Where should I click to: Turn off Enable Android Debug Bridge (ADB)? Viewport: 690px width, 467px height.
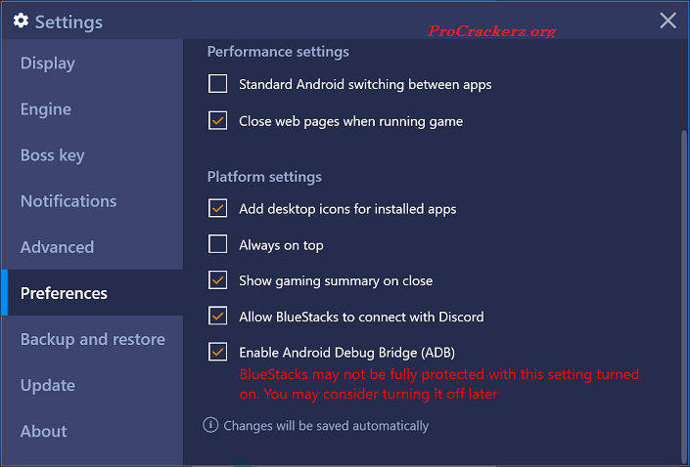click(218, 352)
